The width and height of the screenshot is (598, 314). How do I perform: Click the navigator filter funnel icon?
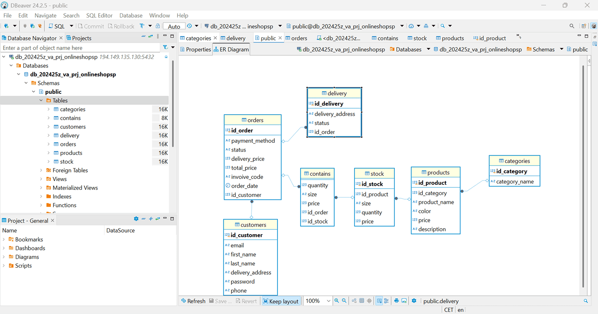[x=165, y=47]
